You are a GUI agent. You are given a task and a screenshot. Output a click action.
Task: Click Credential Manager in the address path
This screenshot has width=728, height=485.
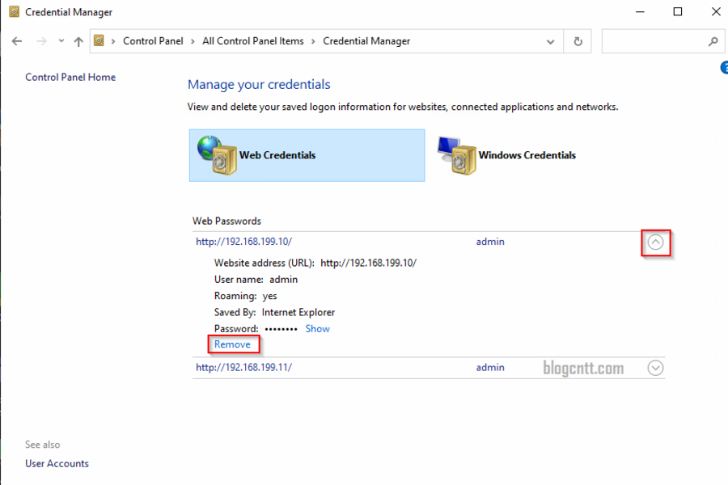point(366,40)
